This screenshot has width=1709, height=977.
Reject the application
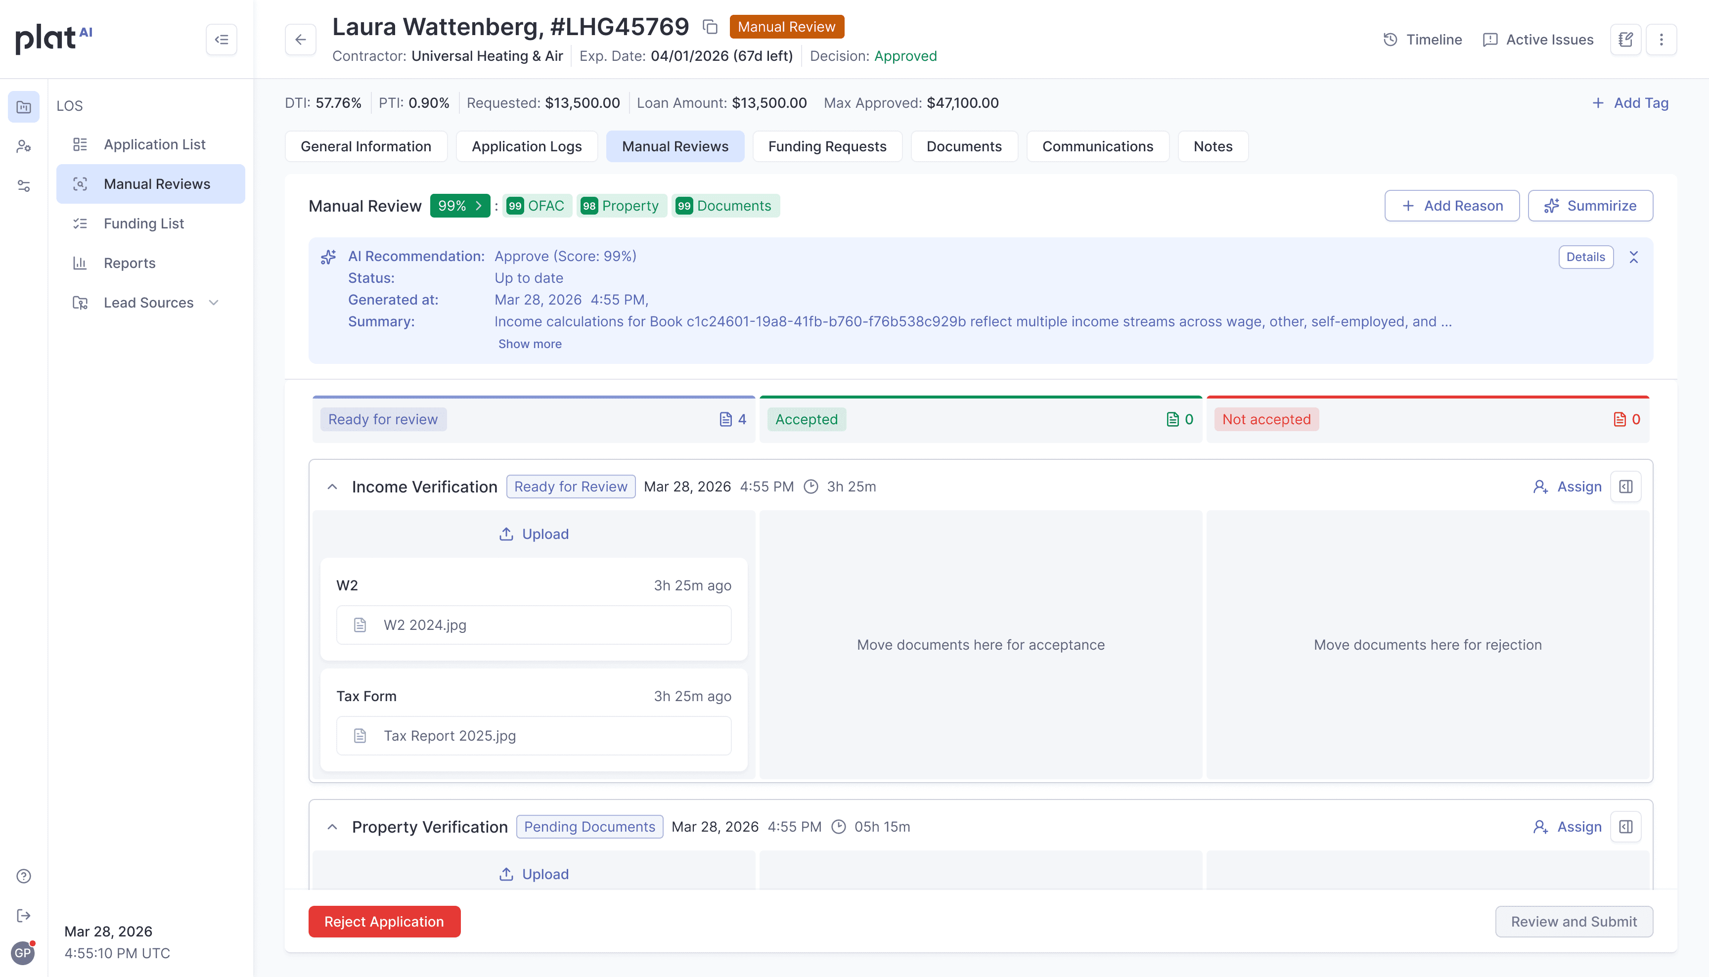tap(384, 921)
